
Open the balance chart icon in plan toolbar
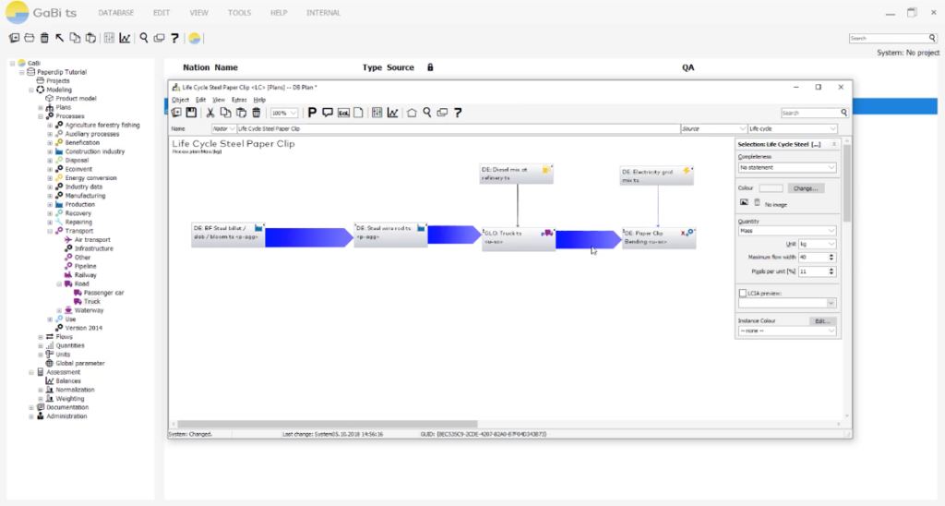[x=392, y=113]
